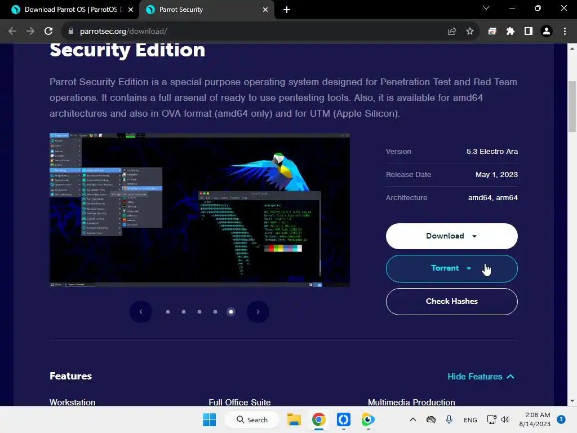Select the fifth carousel dot
Screen dimensions: 577x433
click(231, 312)
